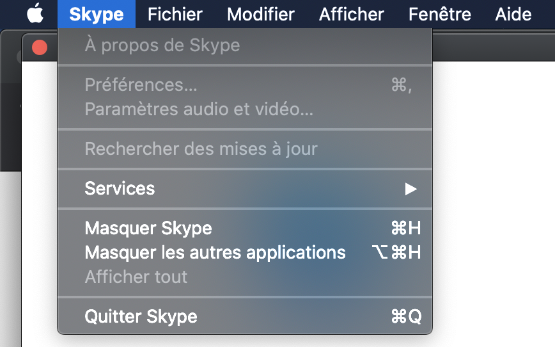Click the window title bar right of the menu
555x347 pixels.
(x=492, y=46)
